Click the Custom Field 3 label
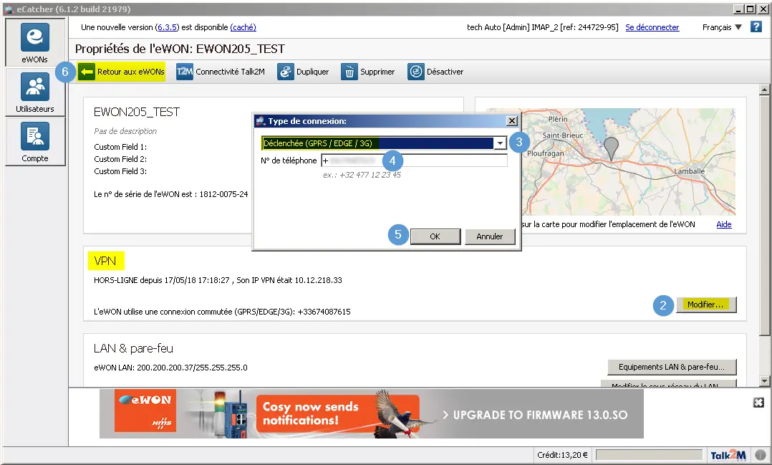 [x=120, y=171]
